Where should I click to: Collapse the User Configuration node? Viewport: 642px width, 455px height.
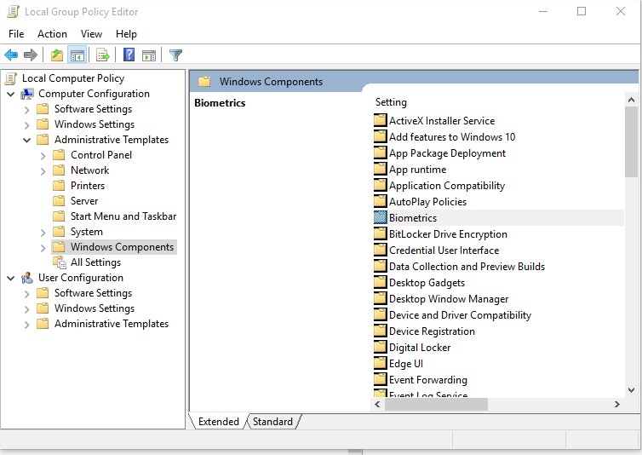11,279
